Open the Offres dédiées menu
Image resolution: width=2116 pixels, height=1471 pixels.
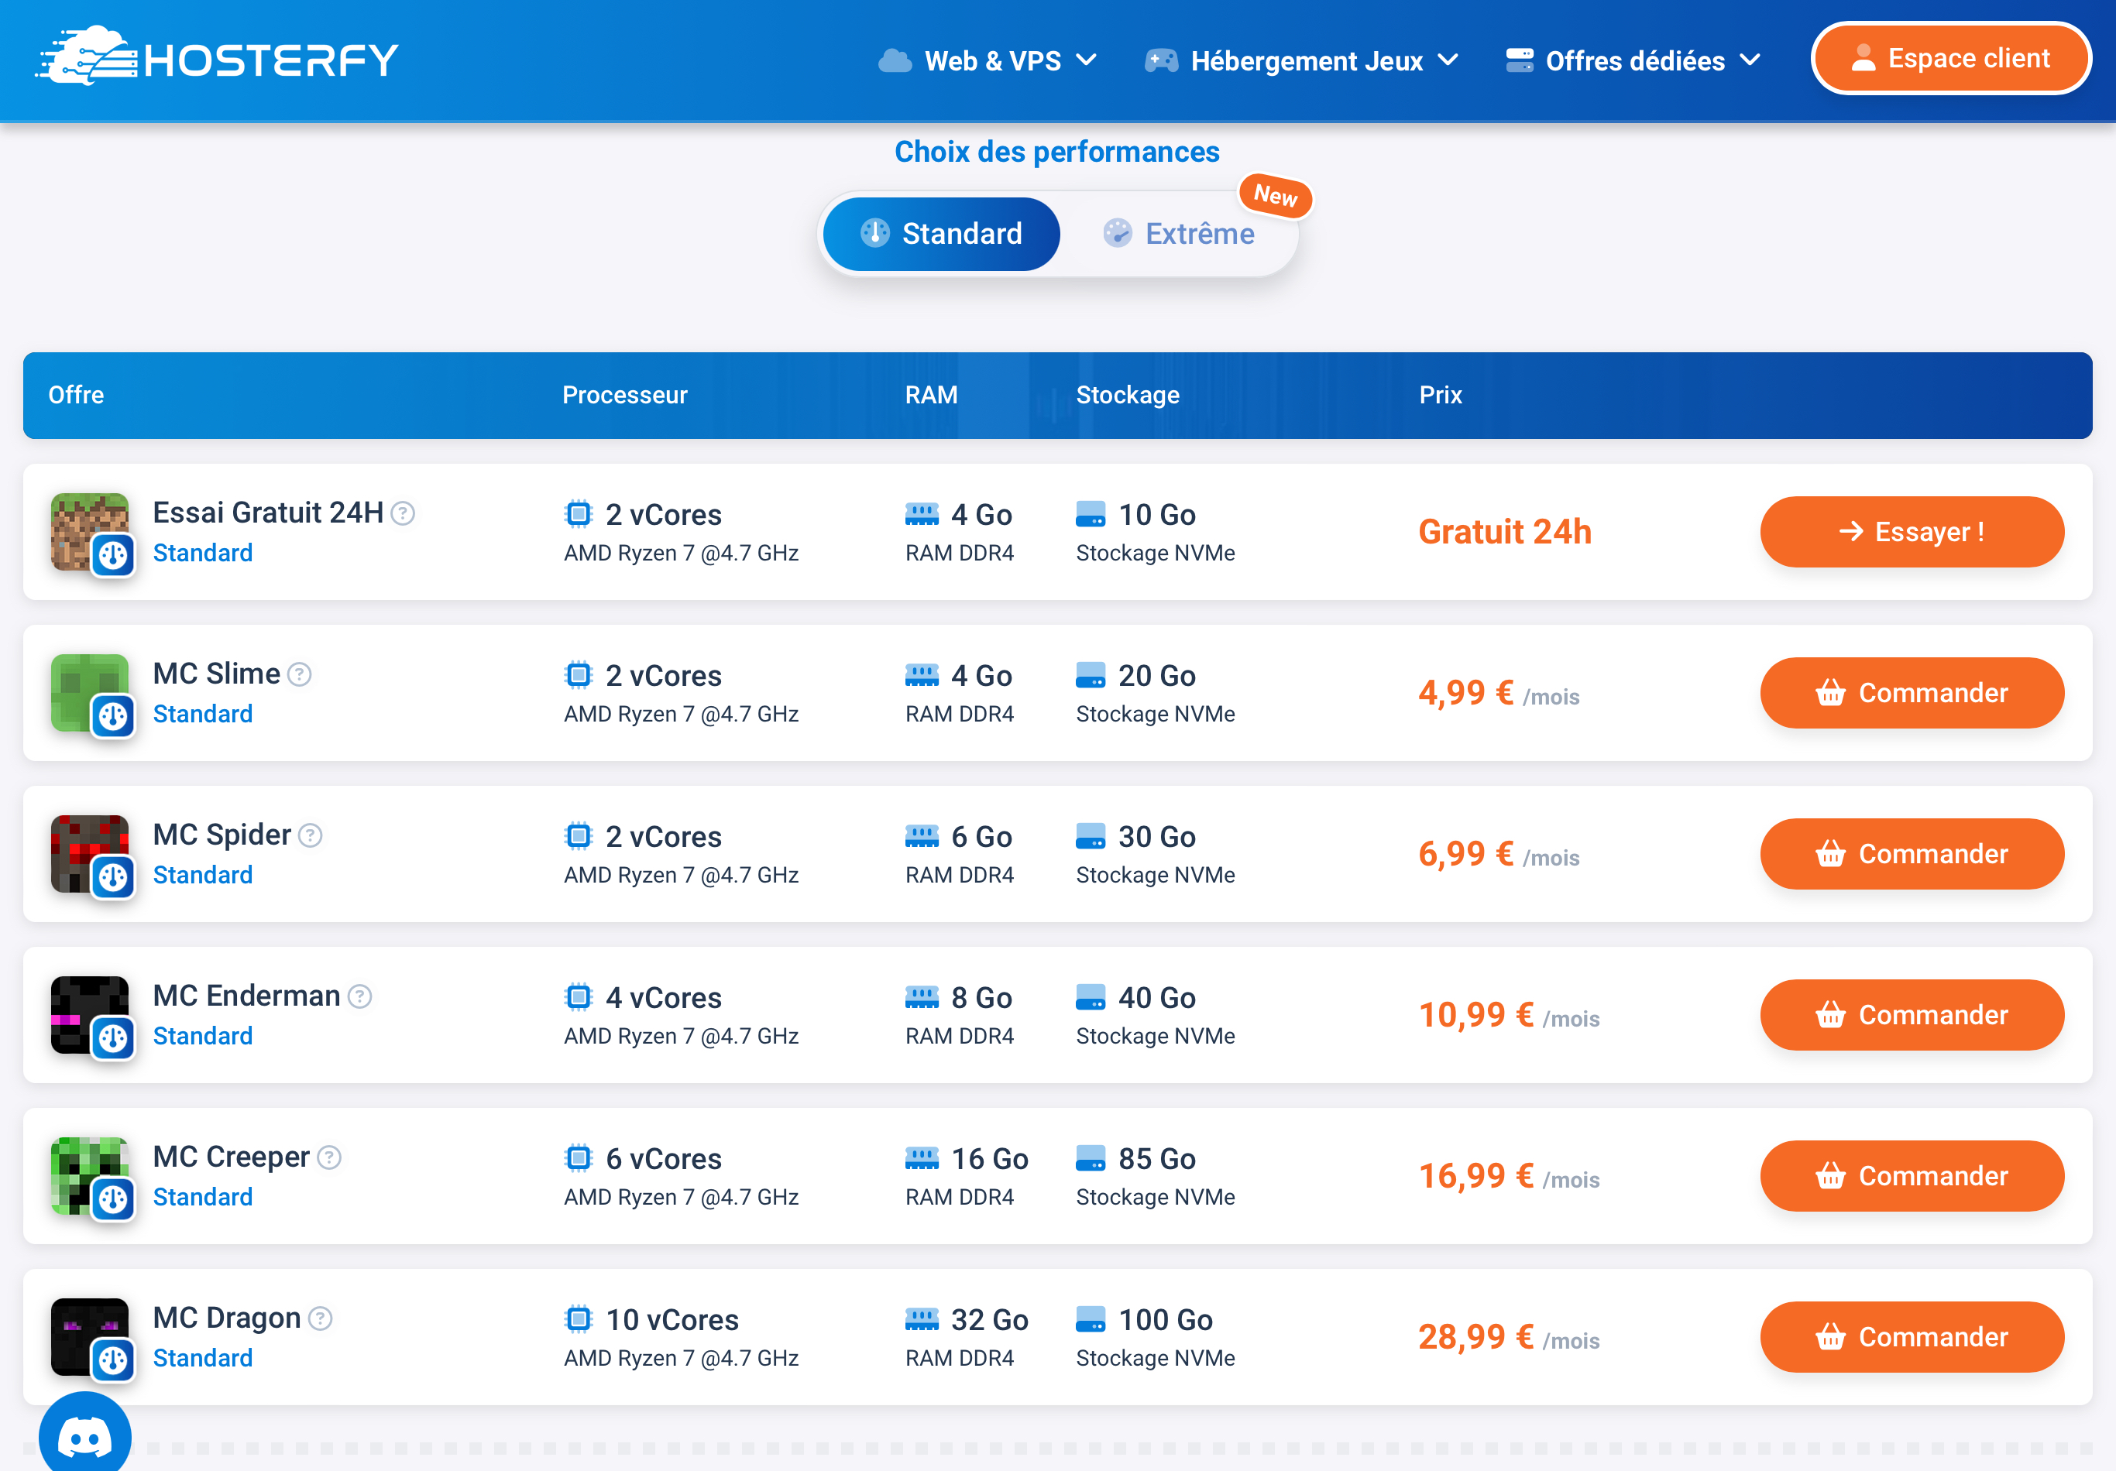tap(1633, 61)
